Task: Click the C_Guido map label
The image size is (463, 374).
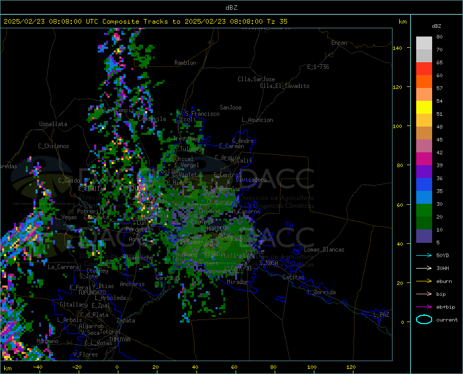Action: (x=69, y=181)
